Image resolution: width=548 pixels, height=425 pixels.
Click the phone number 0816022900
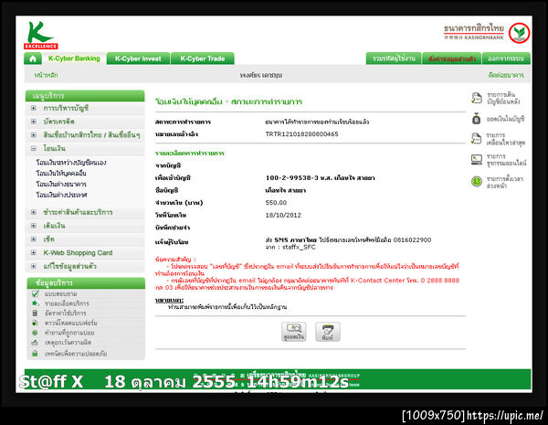(x=412, y=240)
